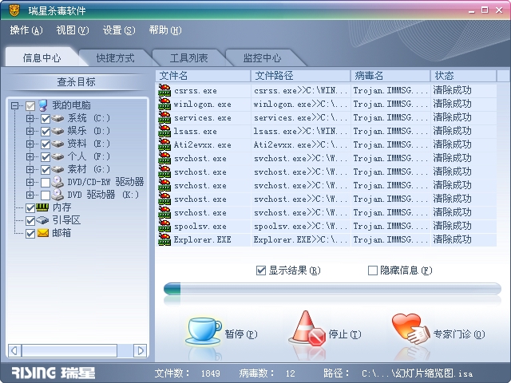Click the virus icon beside services.exe

pos(164,117)
